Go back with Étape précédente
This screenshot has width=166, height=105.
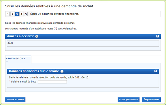tap(129, 100)
